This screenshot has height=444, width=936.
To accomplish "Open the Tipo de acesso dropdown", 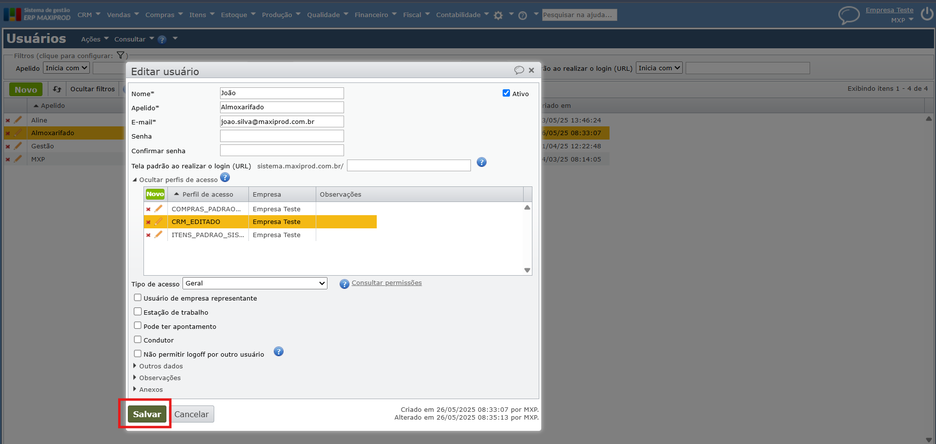I will click(x=255, y=283).
